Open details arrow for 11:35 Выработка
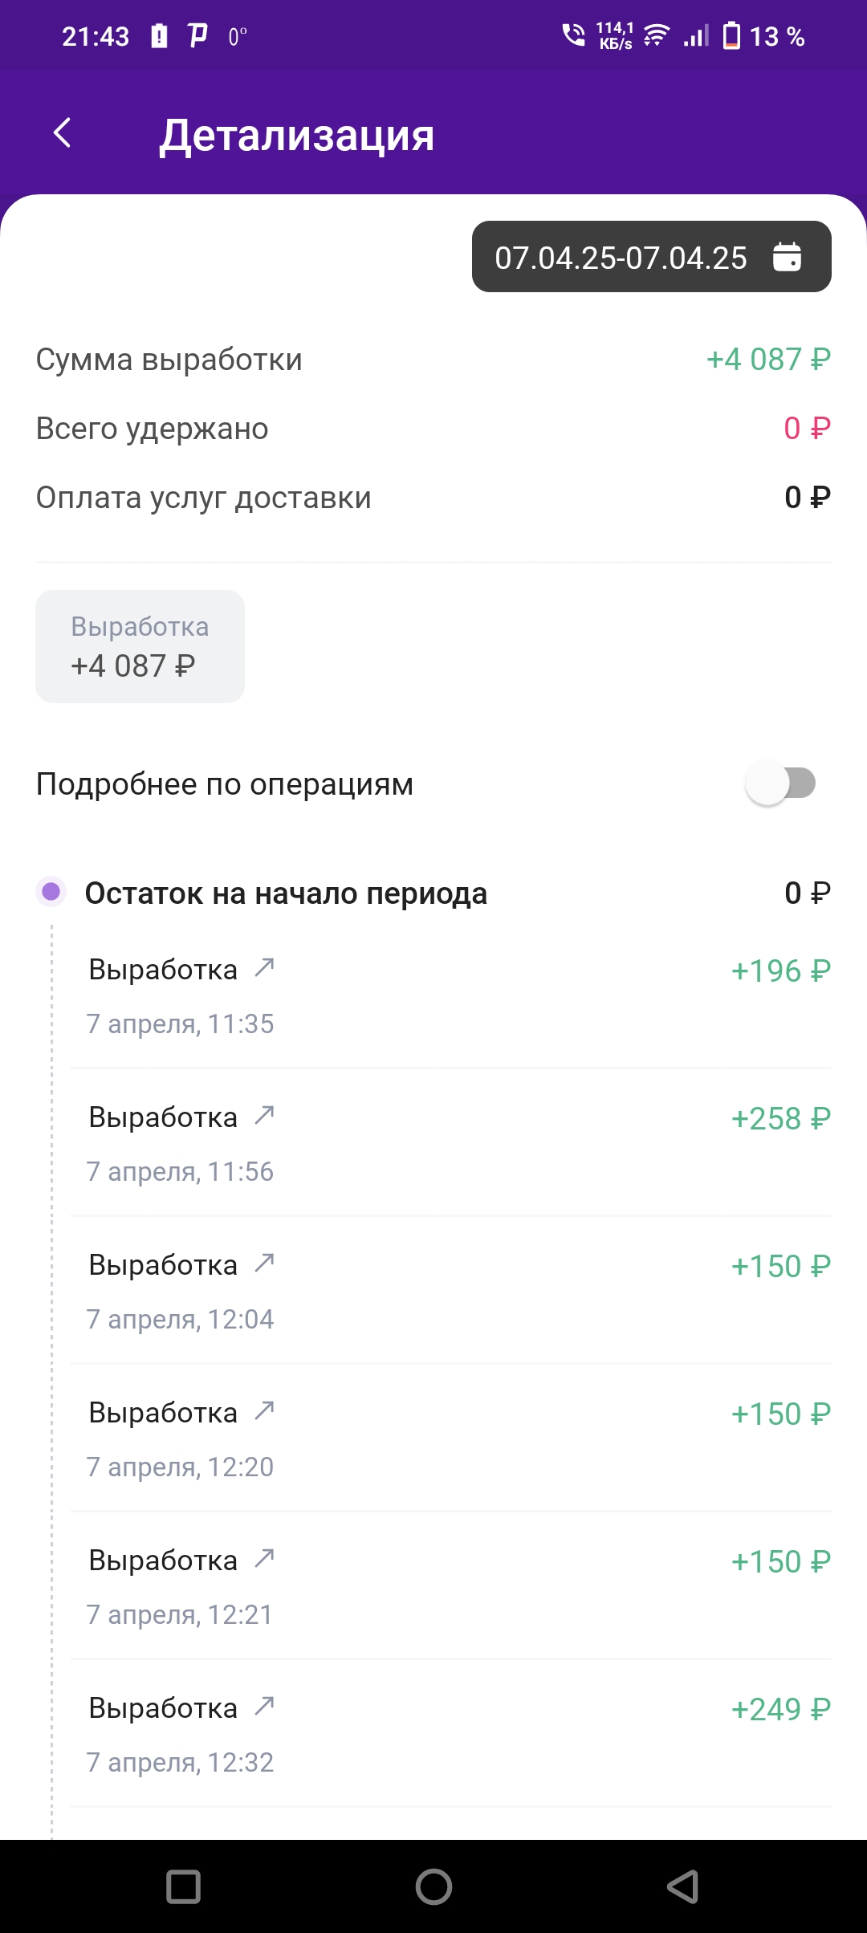 pos(265,968)
